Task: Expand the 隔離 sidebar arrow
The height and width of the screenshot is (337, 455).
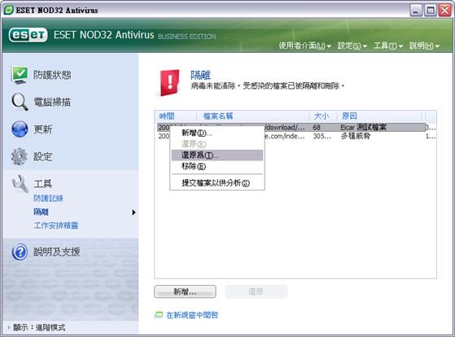Action: coord(133,212)
